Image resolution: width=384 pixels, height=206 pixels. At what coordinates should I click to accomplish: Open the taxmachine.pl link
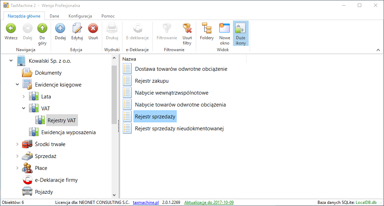[x=146, y=202]
